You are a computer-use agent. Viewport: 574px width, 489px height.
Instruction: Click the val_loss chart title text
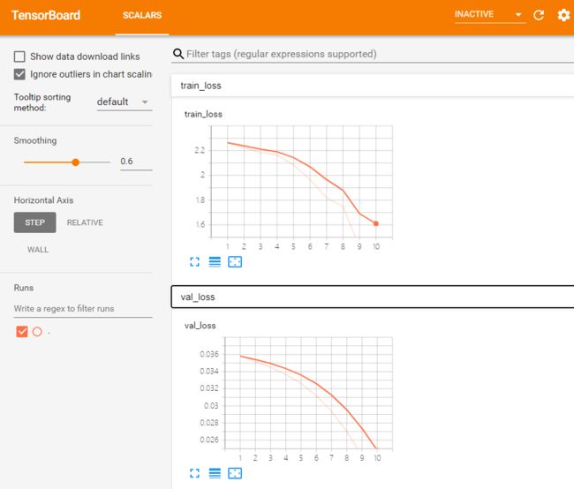[x=200, y=326]
